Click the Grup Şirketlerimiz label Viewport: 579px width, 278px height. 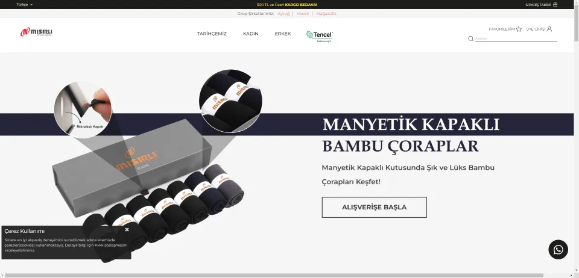tap(256, 14)
